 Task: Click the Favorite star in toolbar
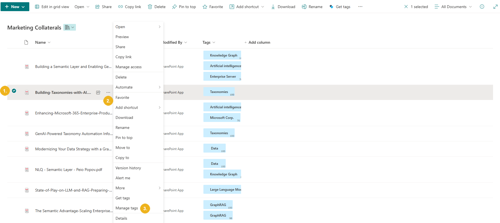click(x=205, y=7)
